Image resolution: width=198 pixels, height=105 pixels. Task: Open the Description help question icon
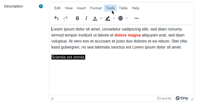41,6
